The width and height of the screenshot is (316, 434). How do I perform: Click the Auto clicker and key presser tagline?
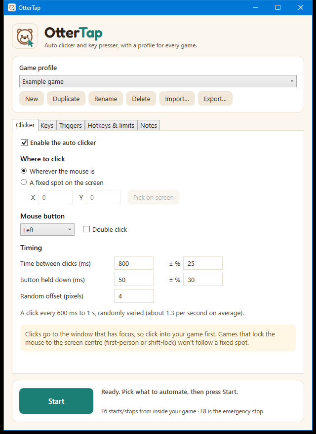[121, 45]
